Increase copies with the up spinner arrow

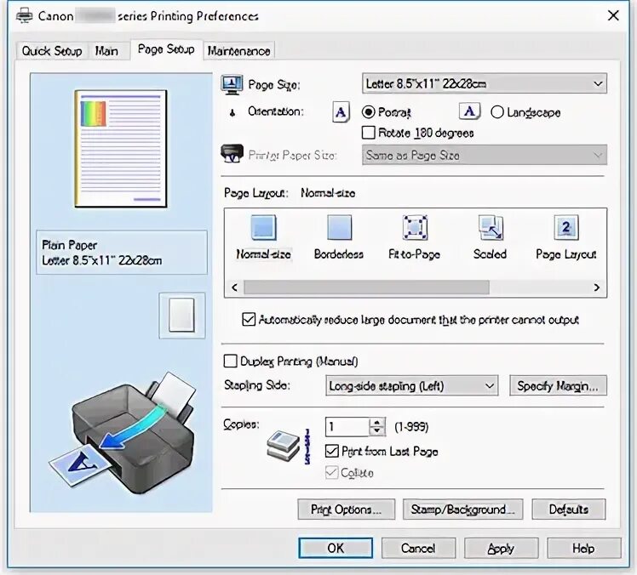(x=377, y=422)
